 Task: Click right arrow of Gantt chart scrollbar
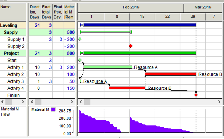coord(219,102)
